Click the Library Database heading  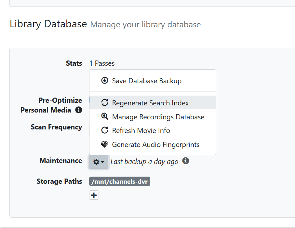(x=48, y=24)
